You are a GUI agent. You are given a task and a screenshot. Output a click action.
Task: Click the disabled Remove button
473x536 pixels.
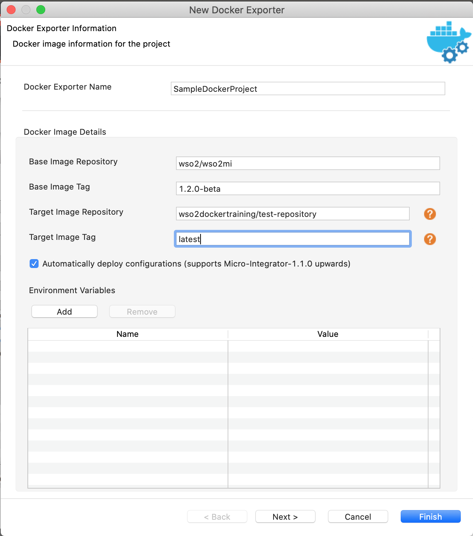142,311
